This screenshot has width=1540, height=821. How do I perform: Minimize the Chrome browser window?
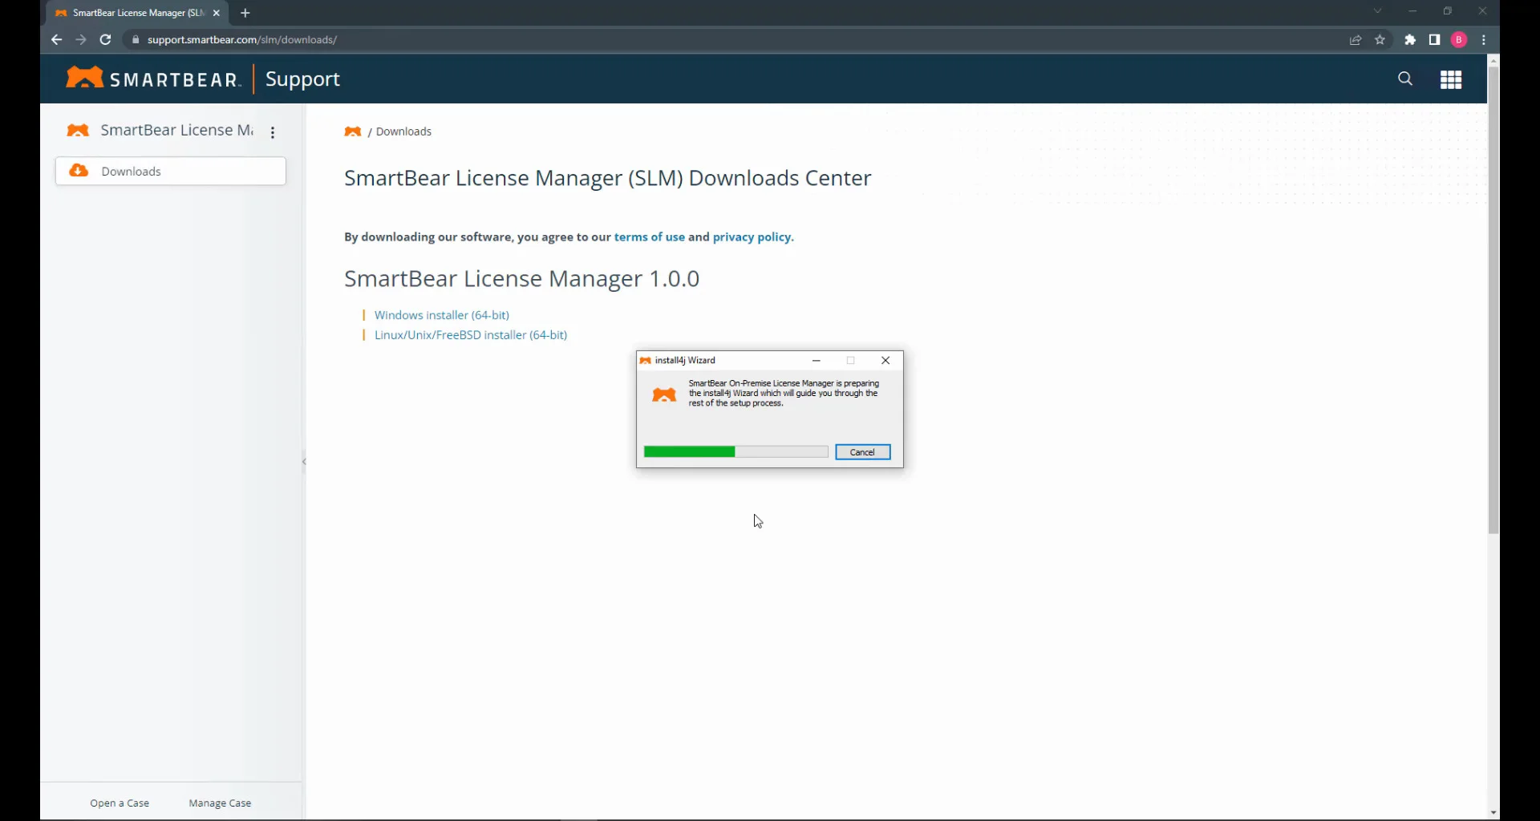pyautogui.click(x=1412, y=11)
